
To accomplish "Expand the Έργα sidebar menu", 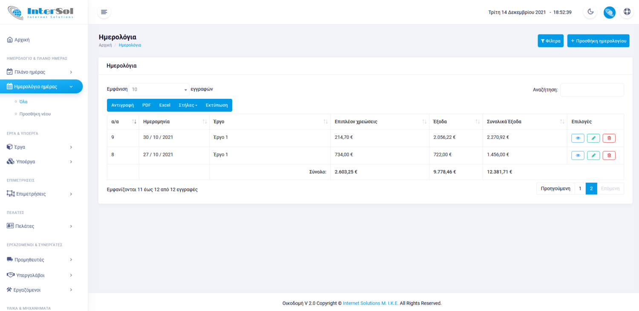I will [40, 147].
